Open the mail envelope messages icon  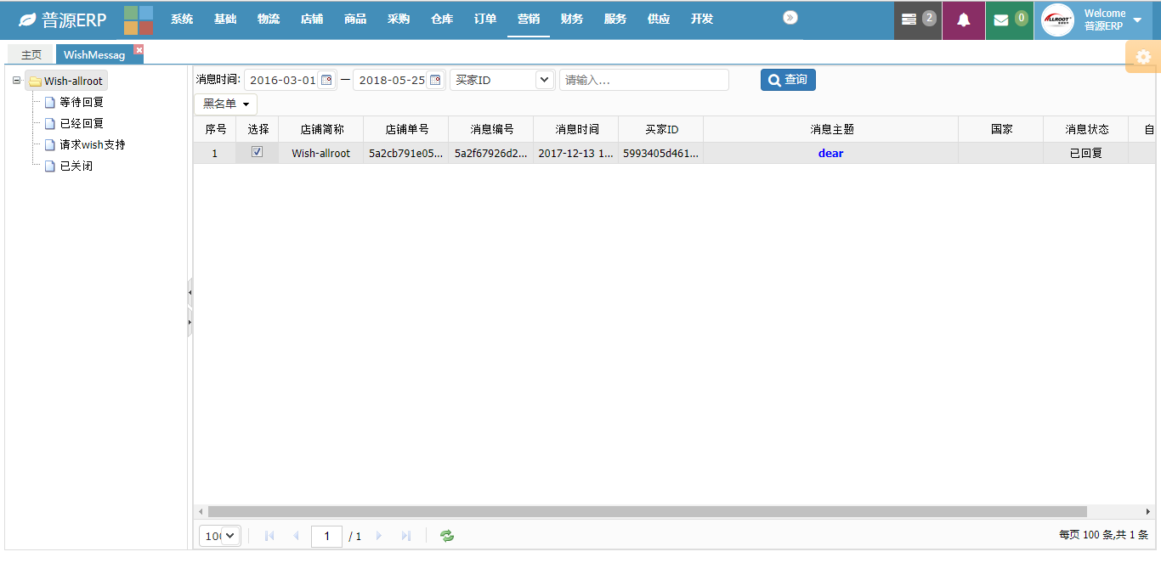tap(1001, 20)
